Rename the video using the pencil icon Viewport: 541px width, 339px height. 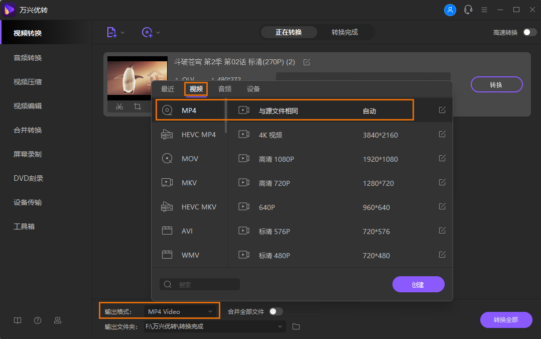306,62
